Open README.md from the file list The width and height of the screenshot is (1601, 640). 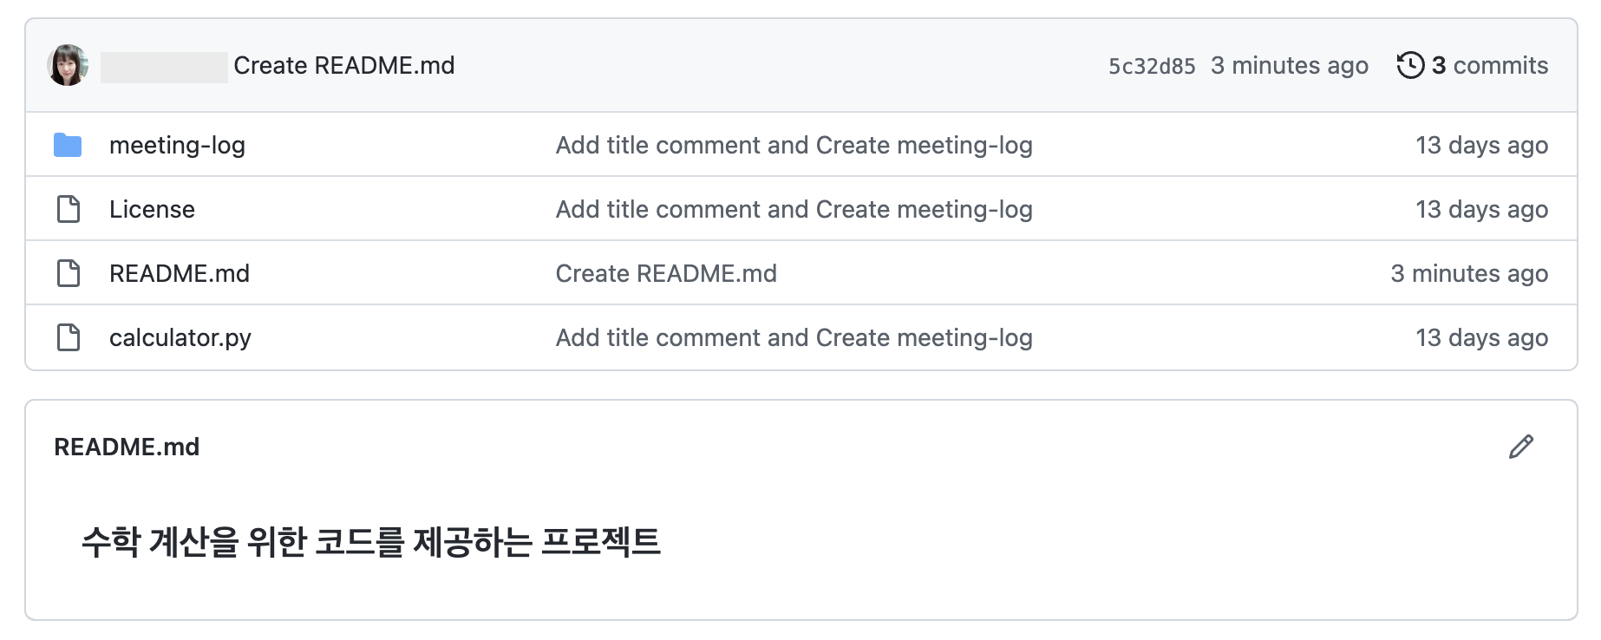(x=180, y=273)
